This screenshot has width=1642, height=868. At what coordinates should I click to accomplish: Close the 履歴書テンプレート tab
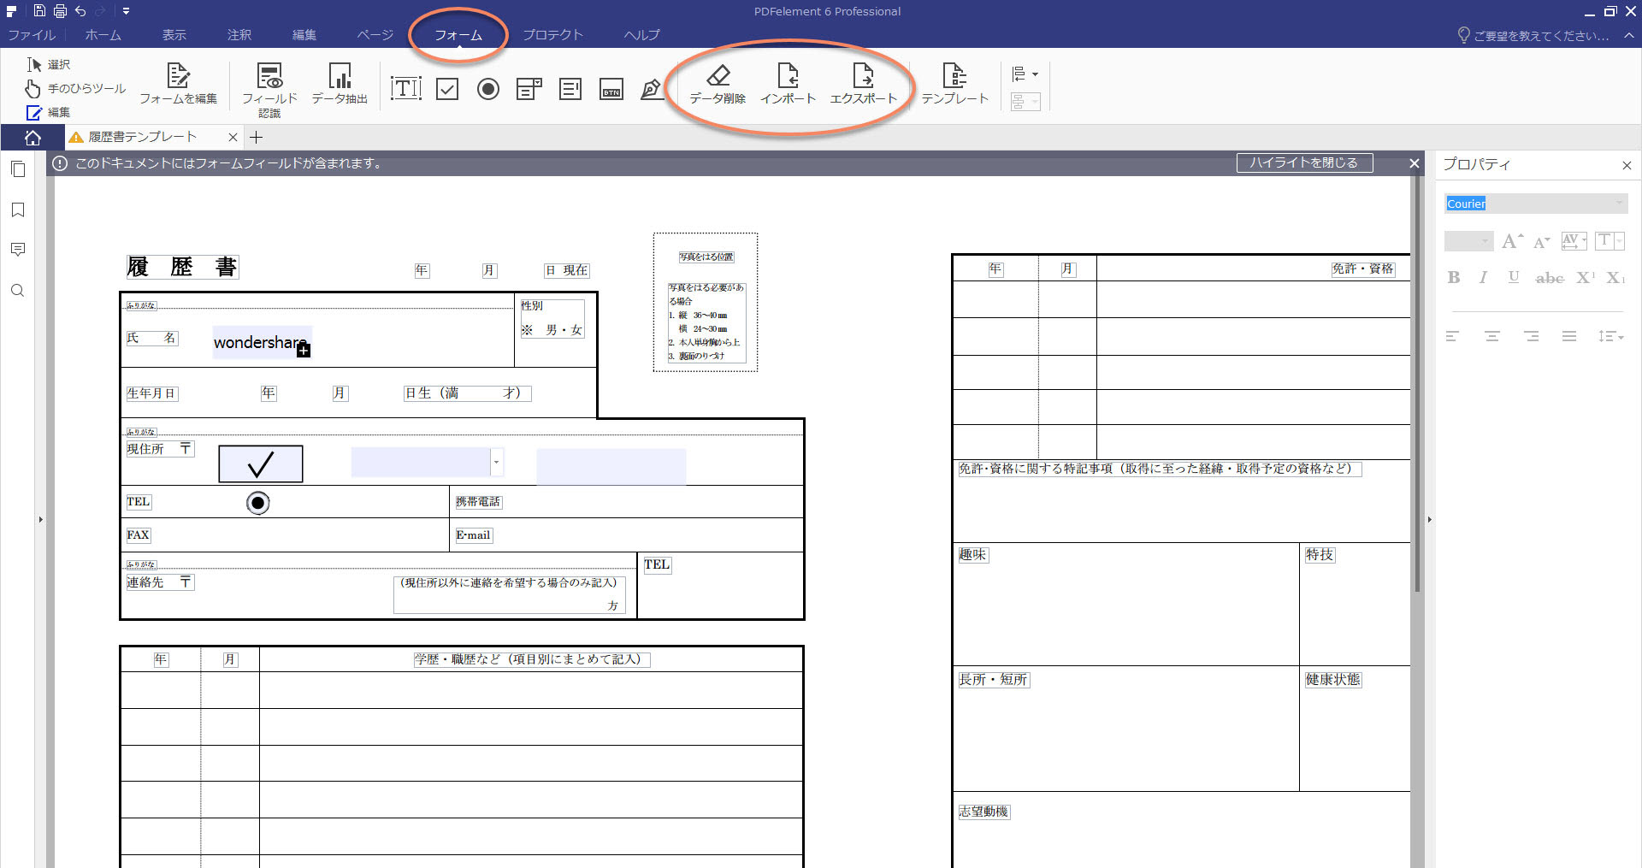(x=233, y=137)
